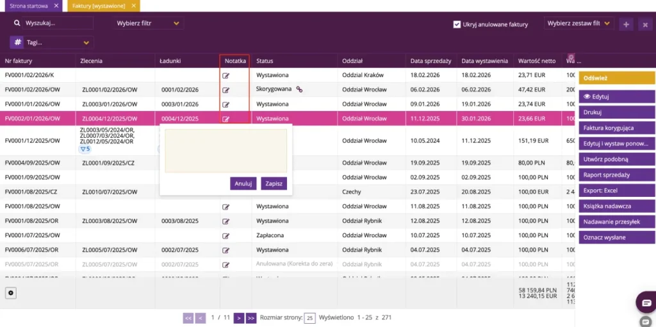Click the Edytuj button
The width and height of the screenshot is (656, 327).
[x=617, y=97]
